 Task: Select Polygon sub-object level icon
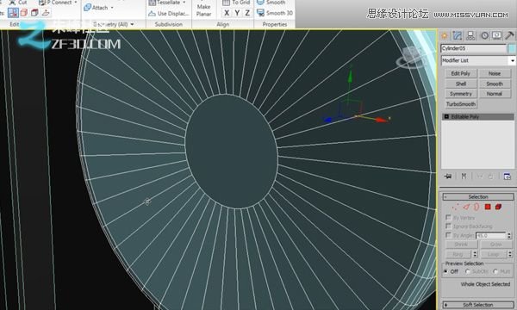tap(488, 207)
